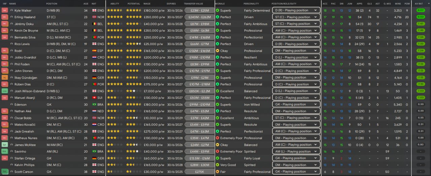Click Jérémy Doku's Belgium flag icon
Image resolution: width=431 pixels, height=176 pixels.
click(x=94, y=24)
